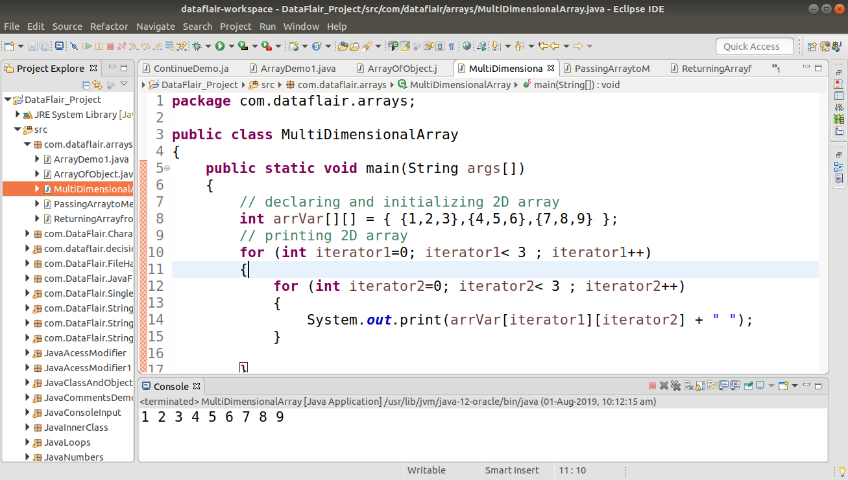This screenshot has height=480, width=848.
Task: Toggle Link with Editor in Project Explorer
Action: point(98,85)
